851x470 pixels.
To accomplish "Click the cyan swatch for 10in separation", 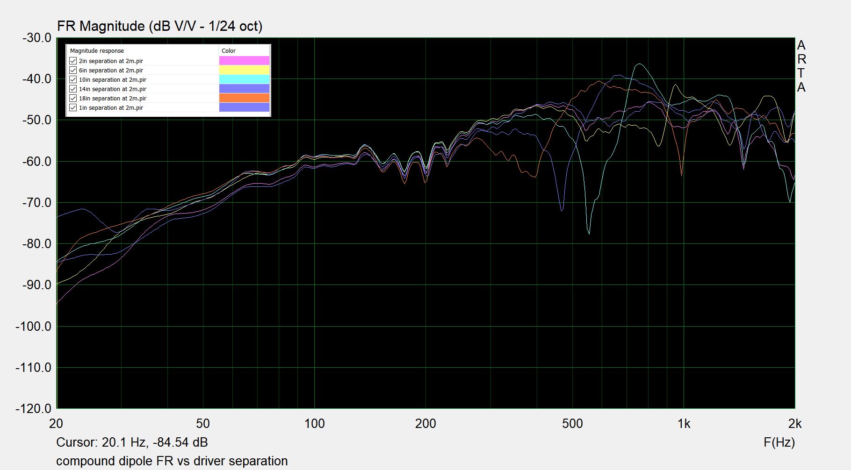I will pos(244,79).
